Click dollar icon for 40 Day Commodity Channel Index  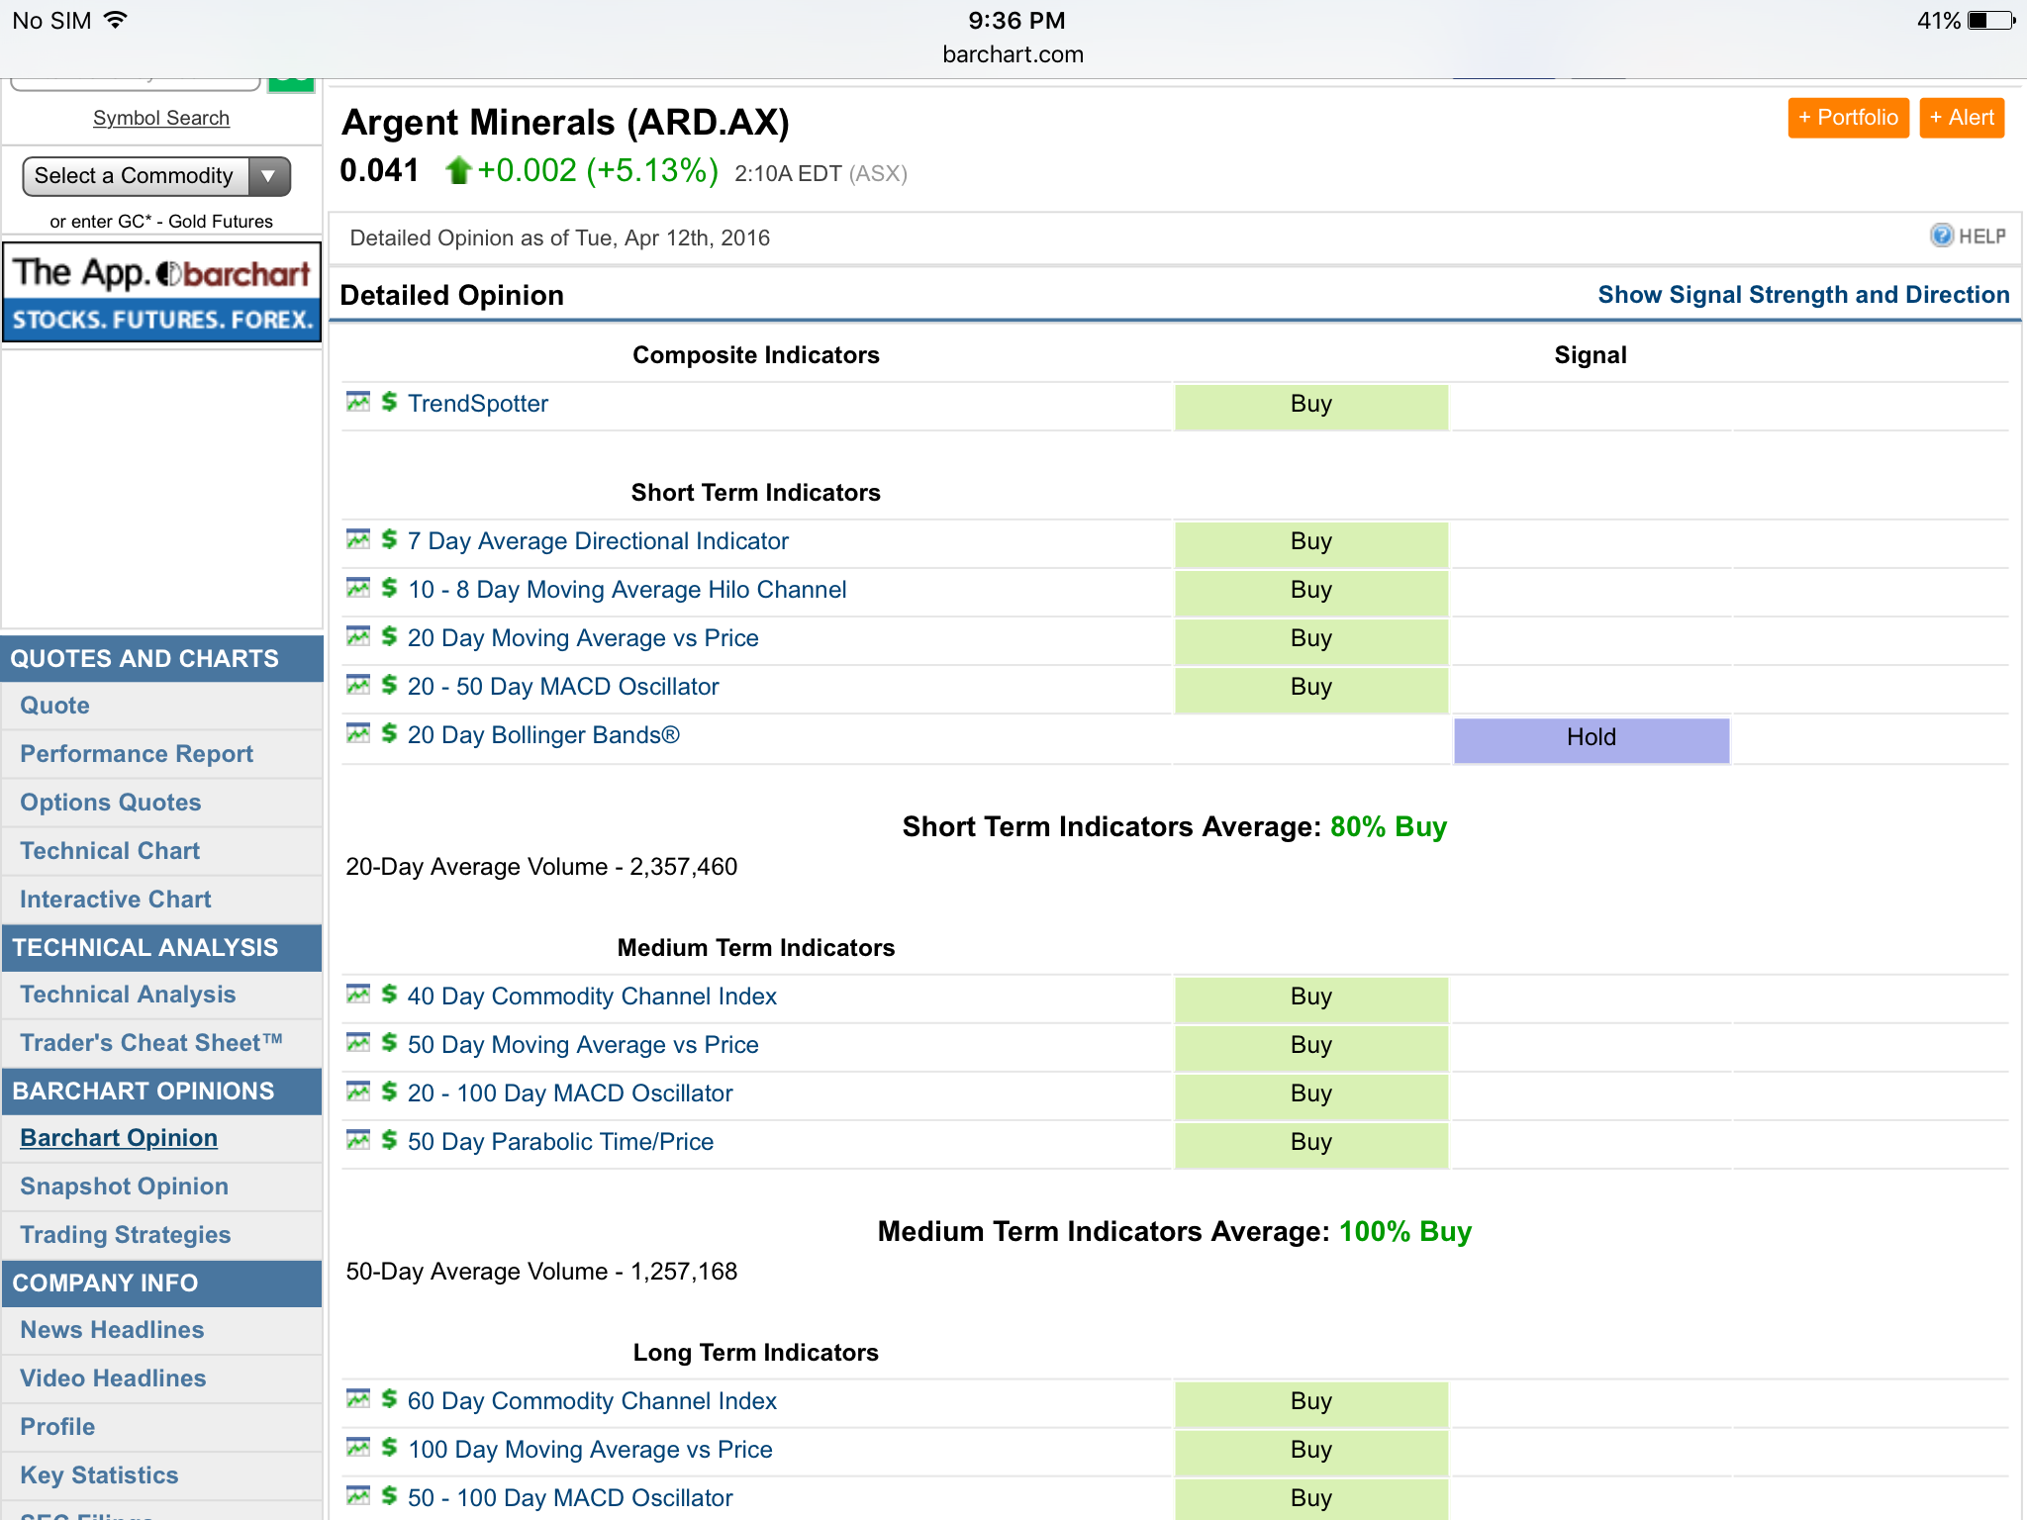coord(389,995)
